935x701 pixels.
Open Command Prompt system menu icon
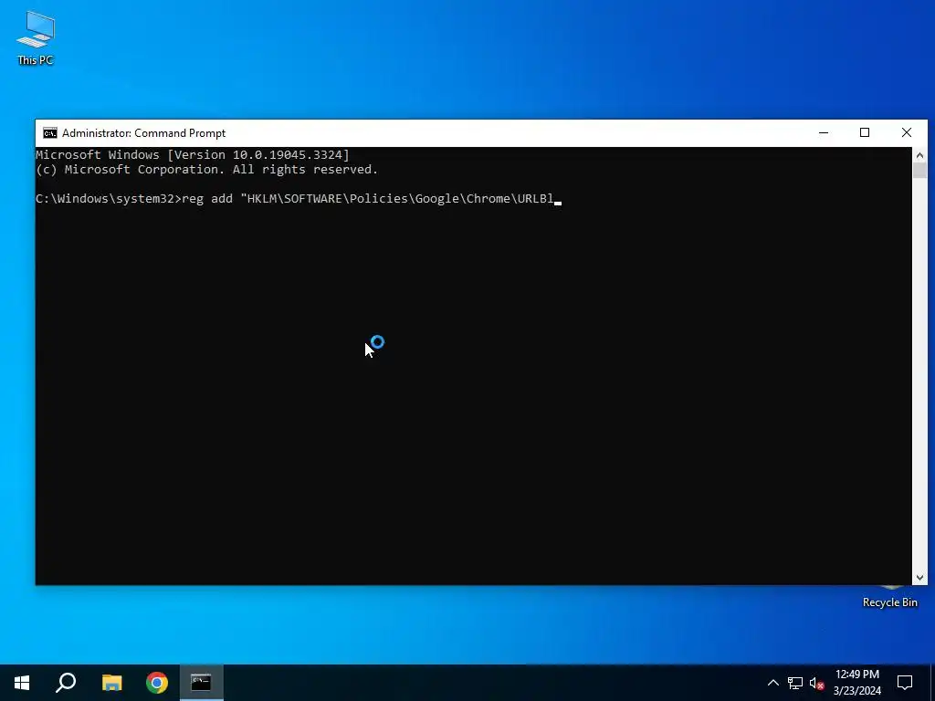click(x=50, y=133)
